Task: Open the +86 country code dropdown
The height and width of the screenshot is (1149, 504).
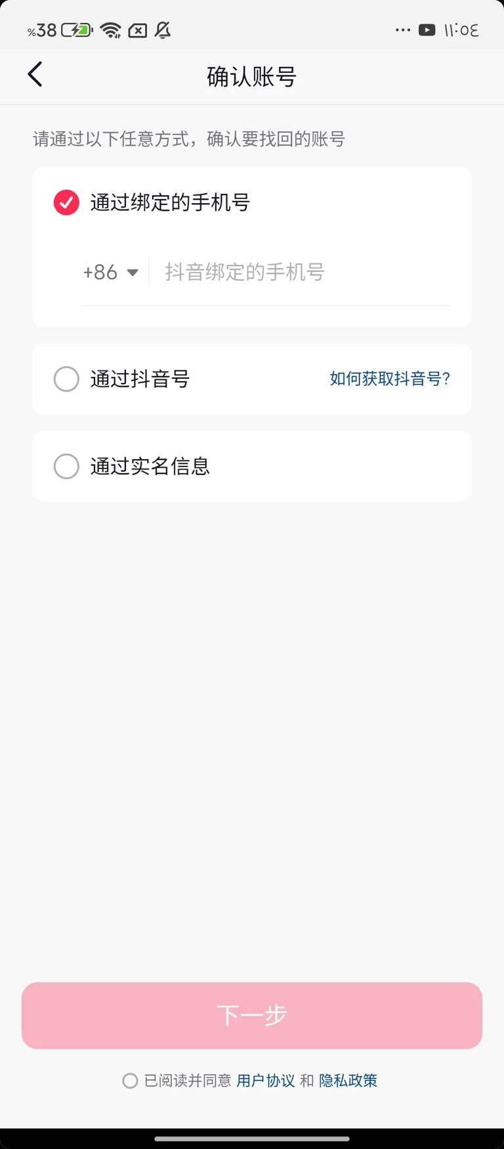Action: (x=101, y=272)
